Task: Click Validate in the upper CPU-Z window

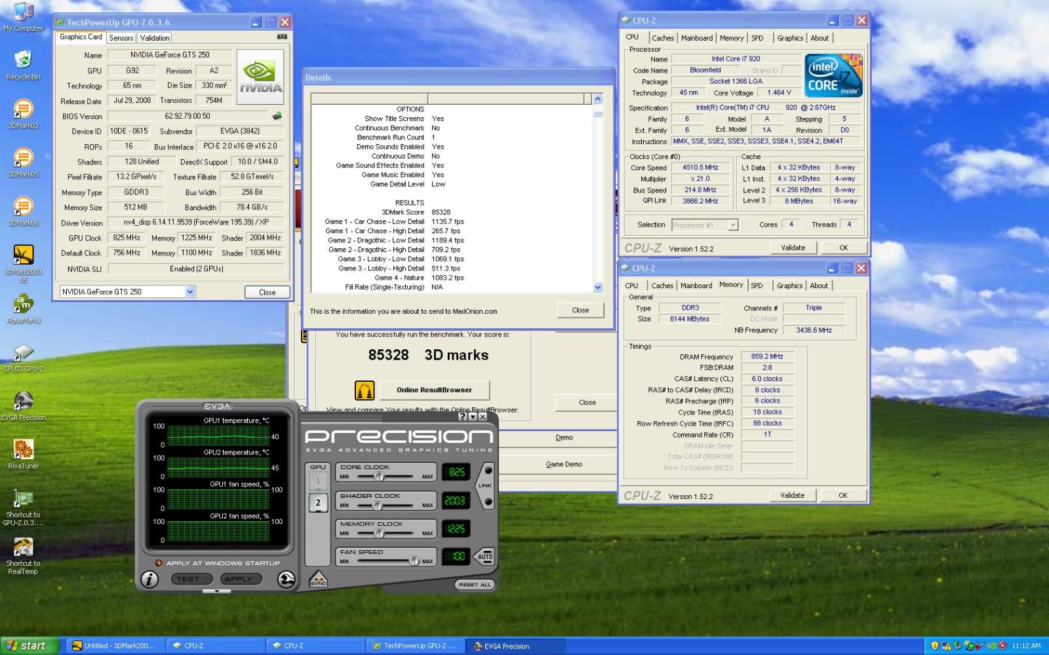Action: tap(793, 248)
